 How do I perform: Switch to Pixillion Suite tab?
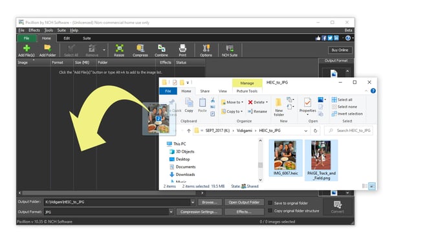point(87,38)
